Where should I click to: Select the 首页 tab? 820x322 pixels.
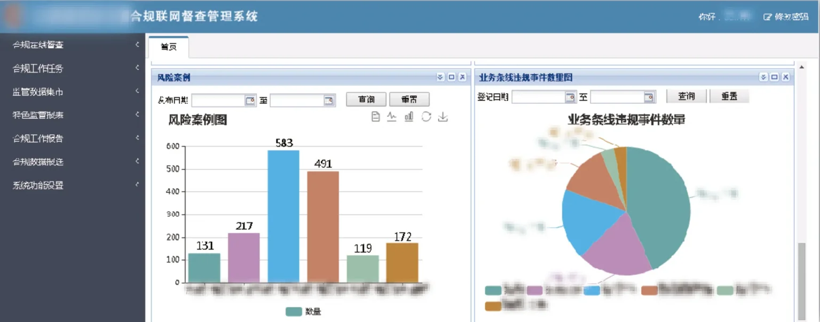point(169,47)
